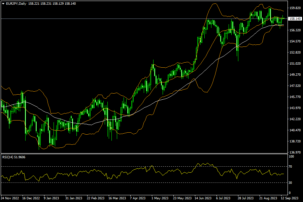Viewport: 303px width, 202px height.
Task: Click the 28 Jul 2023 date label
Action: tap(246, 198)
